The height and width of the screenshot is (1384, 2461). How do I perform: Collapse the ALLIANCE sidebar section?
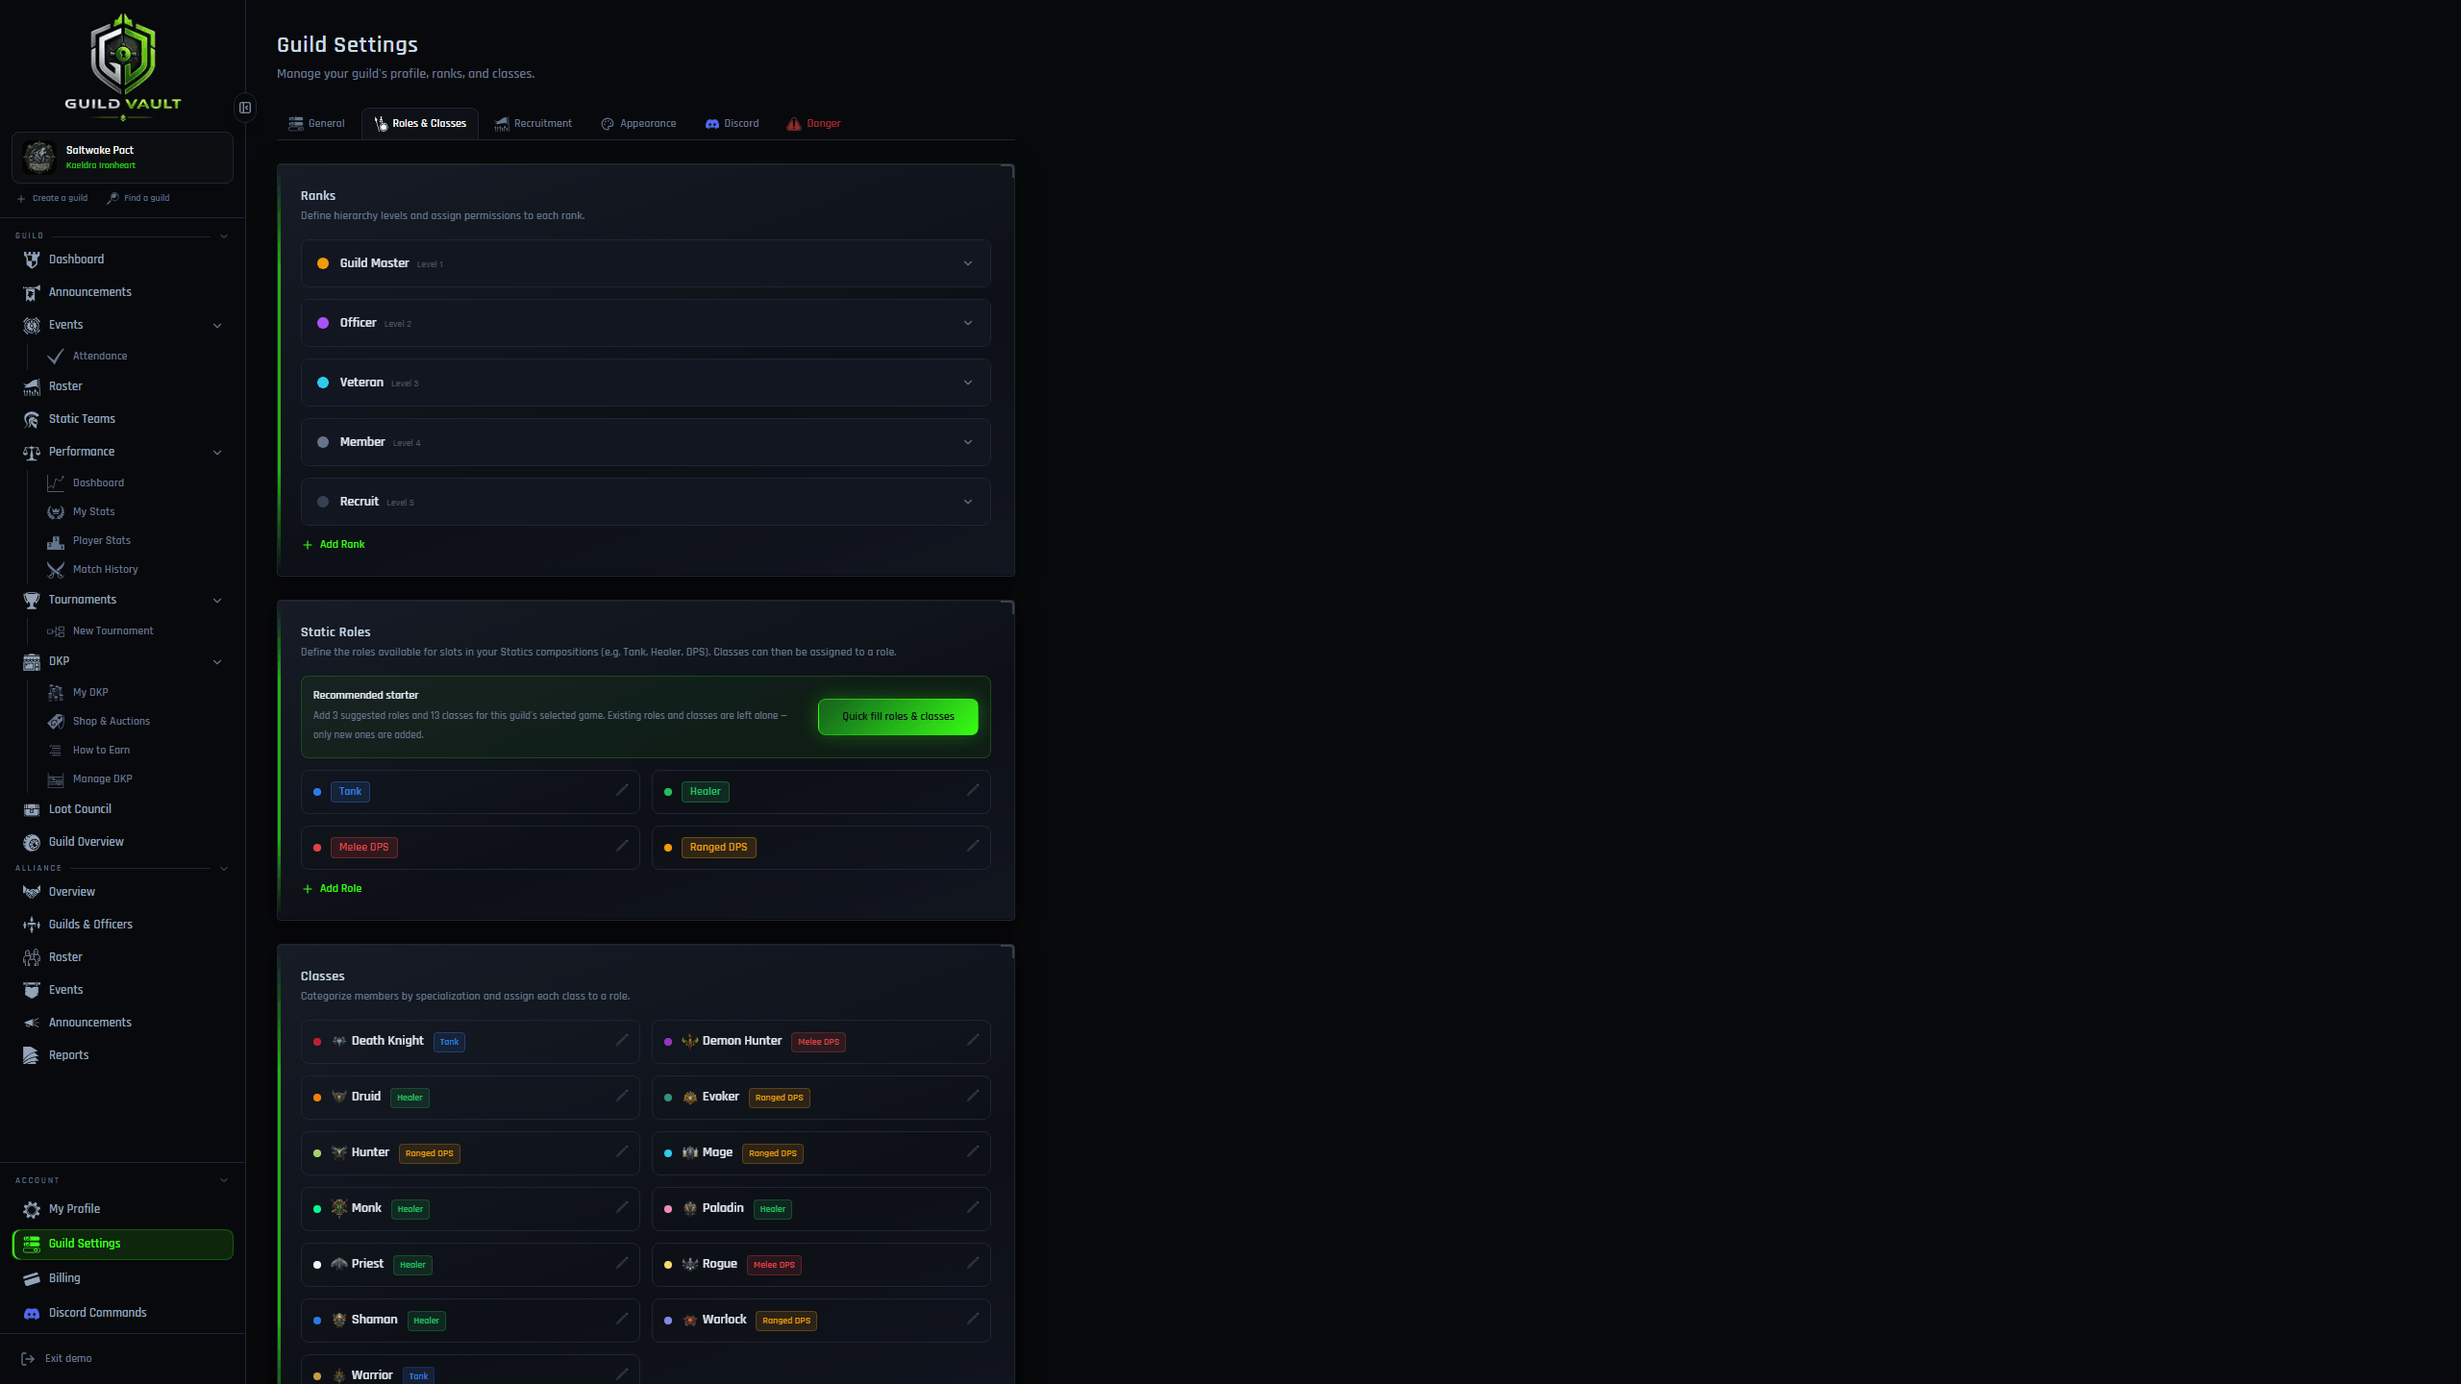coord(224,869)
